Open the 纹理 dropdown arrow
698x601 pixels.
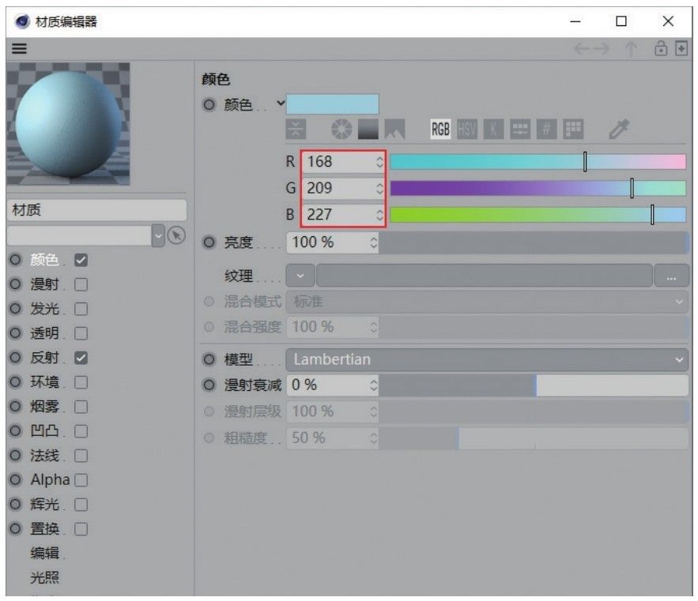[x=300, y=276]
